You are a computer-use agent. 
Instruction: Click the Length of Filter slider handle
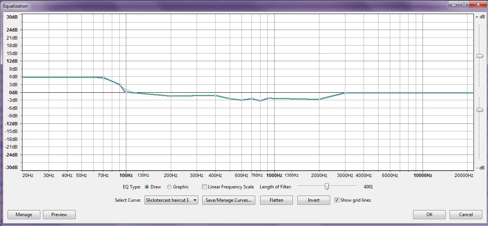click(x=326, y=186)
